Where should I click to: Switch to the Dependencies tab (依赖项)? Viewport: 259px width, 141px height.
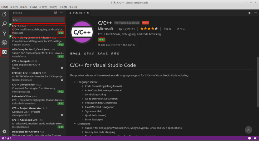click(x=115, y=53)
